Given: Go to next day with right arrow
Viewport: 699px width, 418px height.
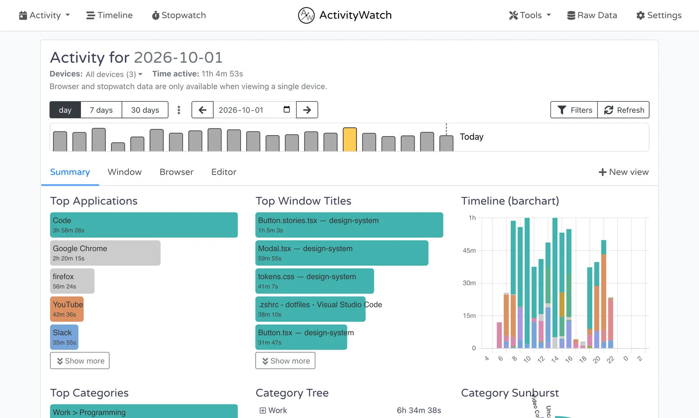Looking at the screenshot, I should pos(307,110).
